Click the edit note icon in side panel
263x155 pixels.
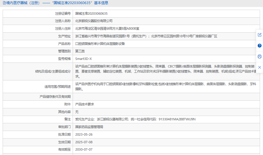pos(259,35)
